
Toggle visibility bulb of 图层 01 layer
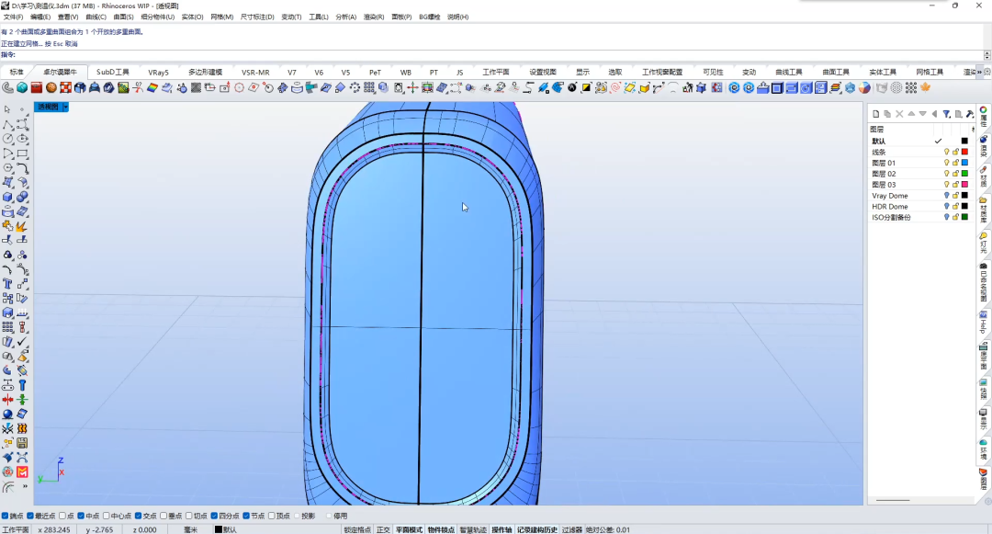pos(946,163)
